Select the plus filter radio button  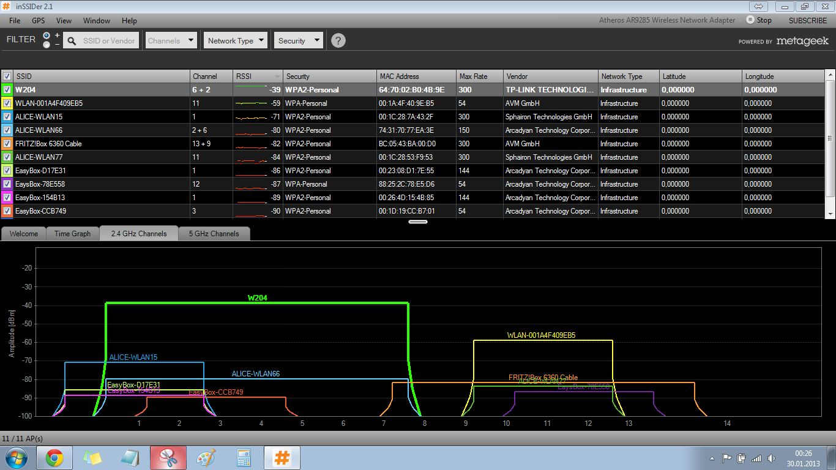pyautogui.click(x=47, y=35)
